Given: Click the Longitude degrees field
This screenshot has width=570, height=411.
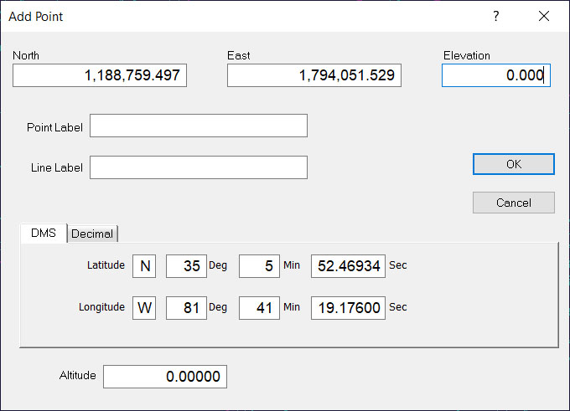Looking at the screenshot, I should 186,308.
